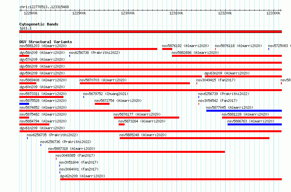Click the blue nsv5886763 variant bar
Viewport: 291px width, 192px height.
coord(255,124)
